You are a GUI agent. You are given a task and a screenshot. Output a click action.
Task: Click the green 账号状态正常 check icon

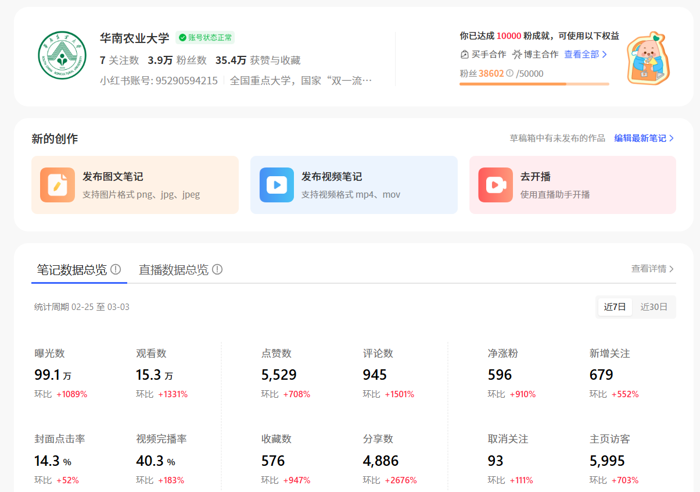pos(182,38)
